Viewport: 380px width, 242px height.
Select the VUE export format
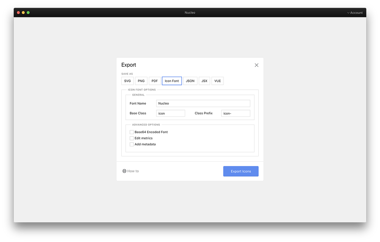click(217, 81)
